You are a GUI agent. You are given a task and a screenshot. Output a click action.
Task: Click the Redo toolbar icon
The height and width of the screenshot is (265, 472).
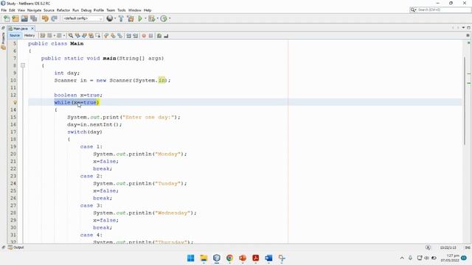coord(54,18)
